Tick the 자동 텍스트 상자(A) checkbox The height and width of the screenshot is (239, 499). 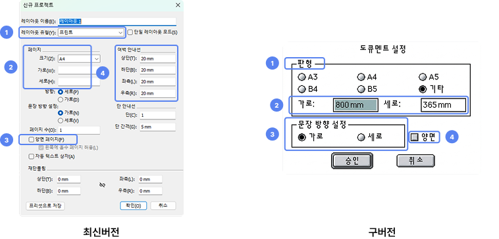tap(31, 156)
